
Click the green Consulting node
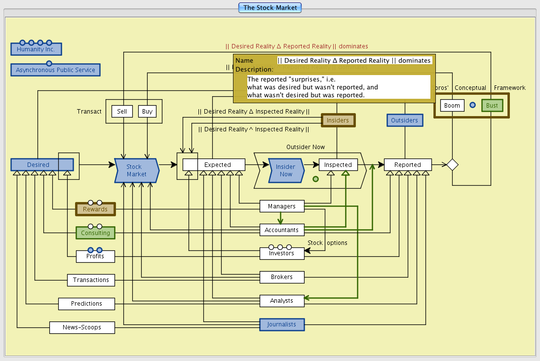(x=95, y=233)
